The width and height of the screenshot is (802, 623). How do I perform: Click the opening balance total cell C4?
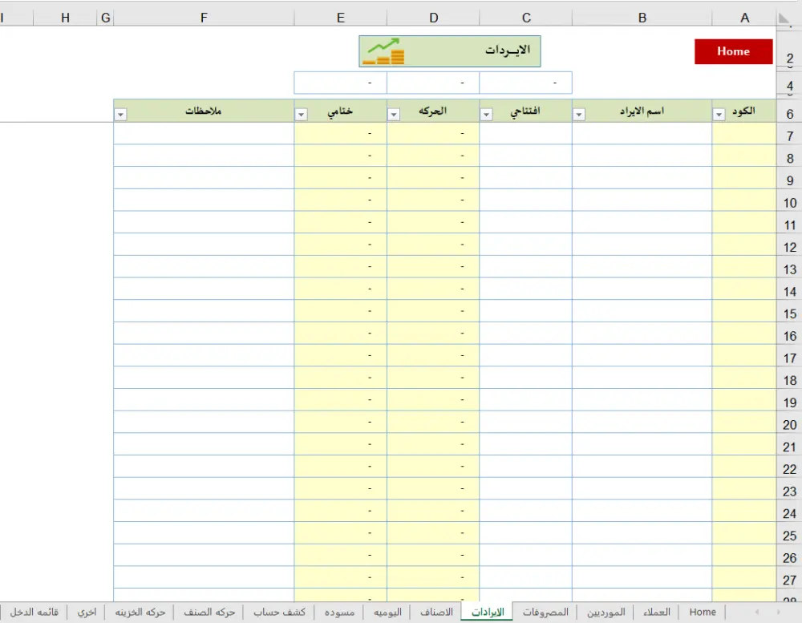pos(526,83)
